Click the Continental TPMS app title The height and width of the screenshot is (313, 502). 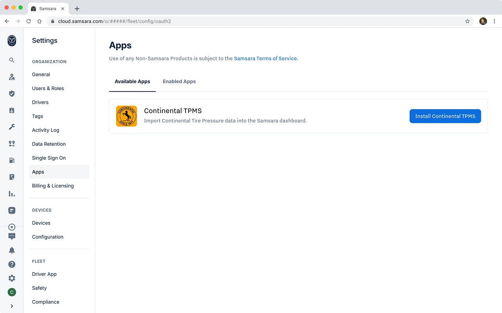click(x=173, y=111)
